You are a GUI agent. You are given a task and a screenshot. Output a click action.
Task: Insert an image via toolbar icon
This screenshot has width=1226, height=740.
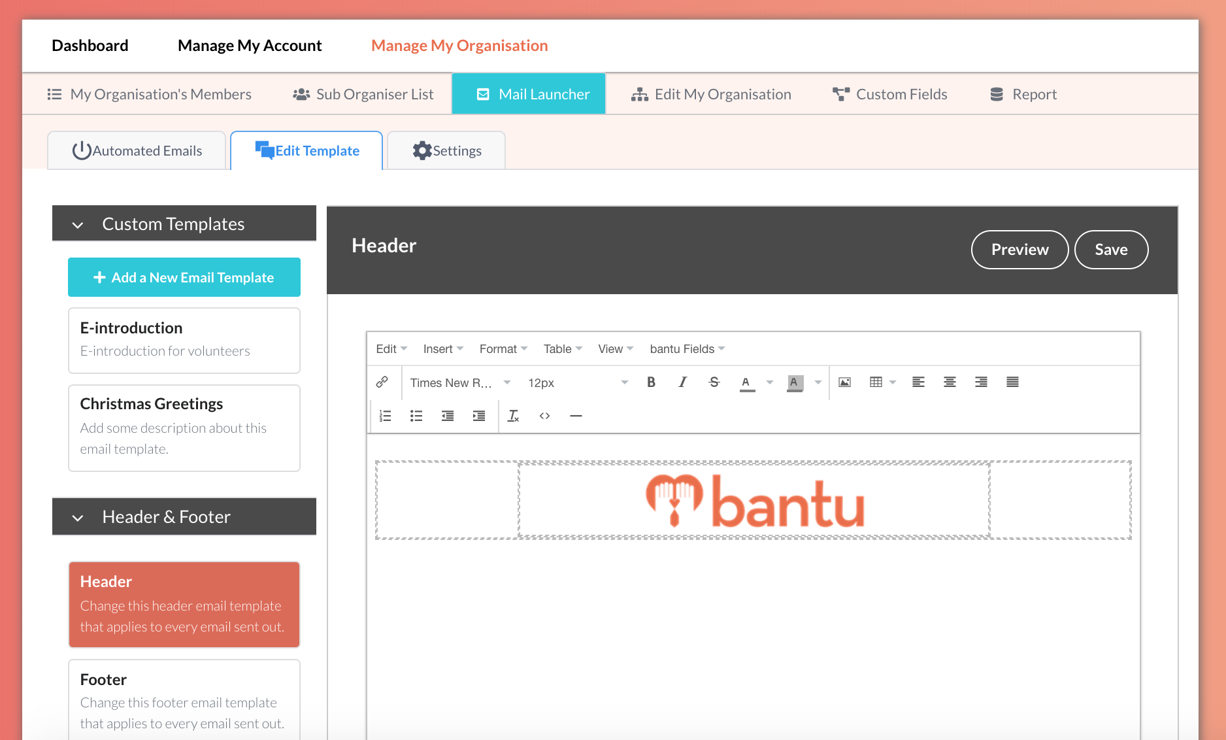[x=844, y=382]
